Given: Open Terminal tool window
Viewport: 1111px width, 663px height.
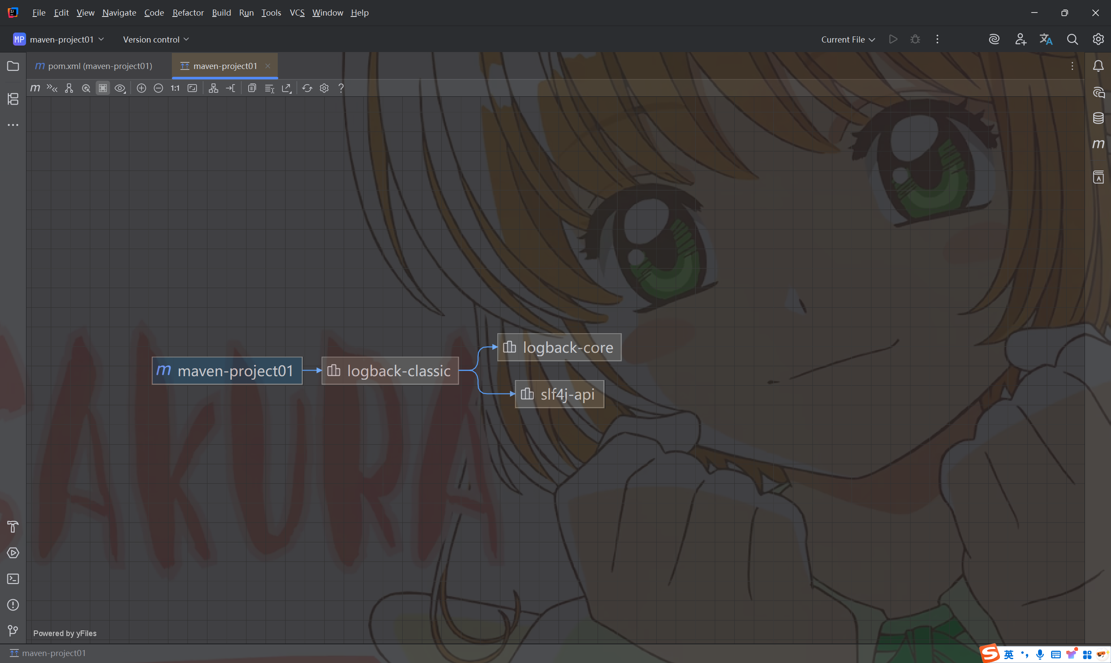Looking at the screenshot, I should (13, 578).
